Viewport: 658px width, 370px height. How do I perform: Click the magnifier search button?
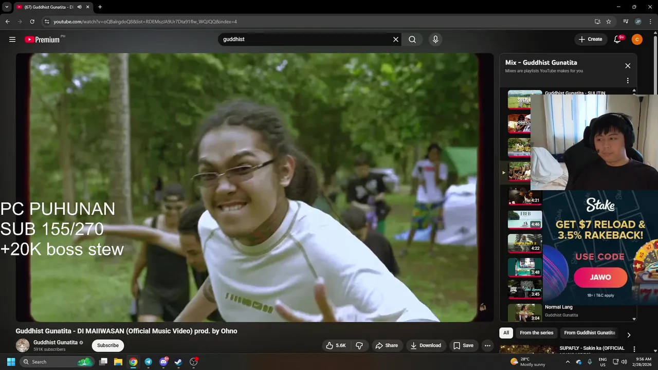tap(412, 39)
